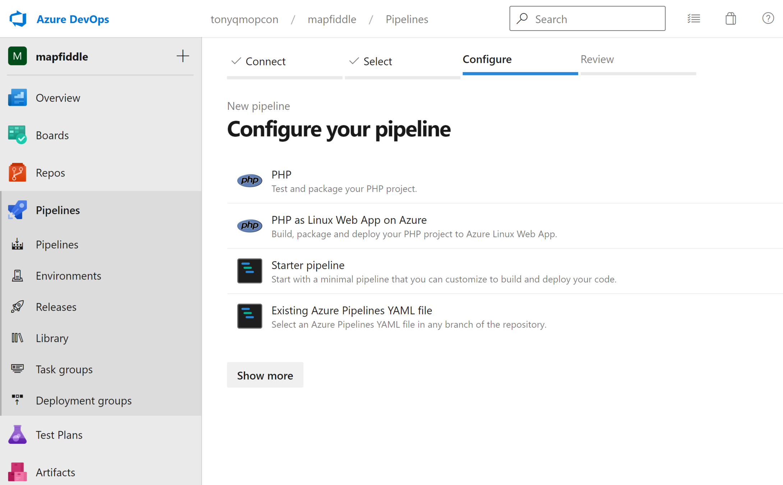Image resolution: width=783 pixels, height=485 pixels.
Task: Click the Releases rocket icon
Action: click(x=17, y=307)
